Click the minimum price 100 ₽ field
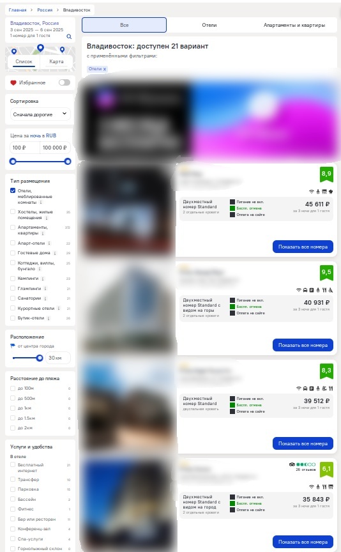 [24, 148]
